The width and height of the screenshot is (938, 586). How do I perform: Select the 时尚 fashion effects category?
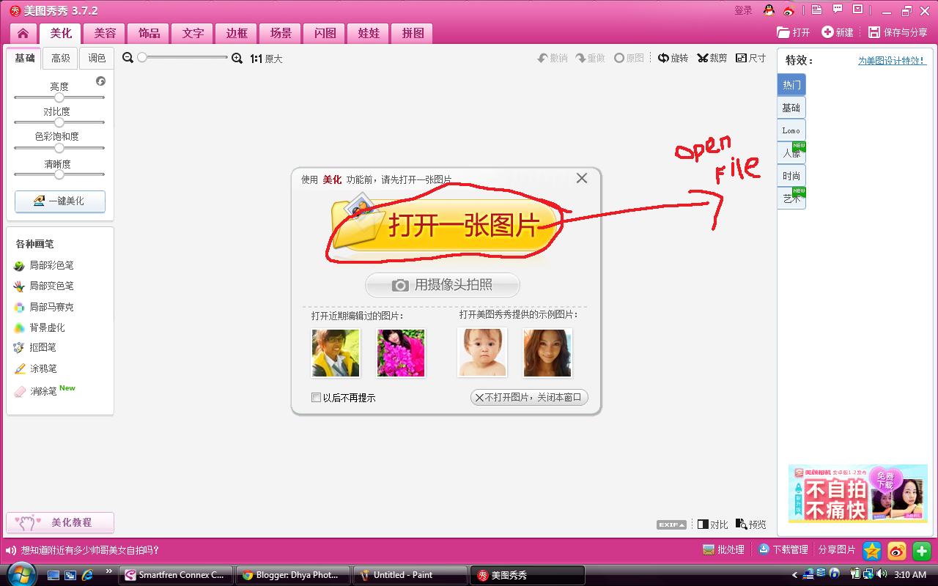coord(791,176)
